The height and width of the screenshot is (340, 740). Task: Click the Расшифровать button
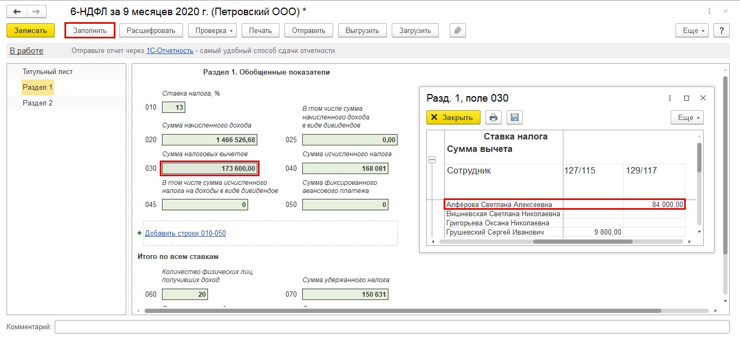pyautogui.click(x=151, y=30)
